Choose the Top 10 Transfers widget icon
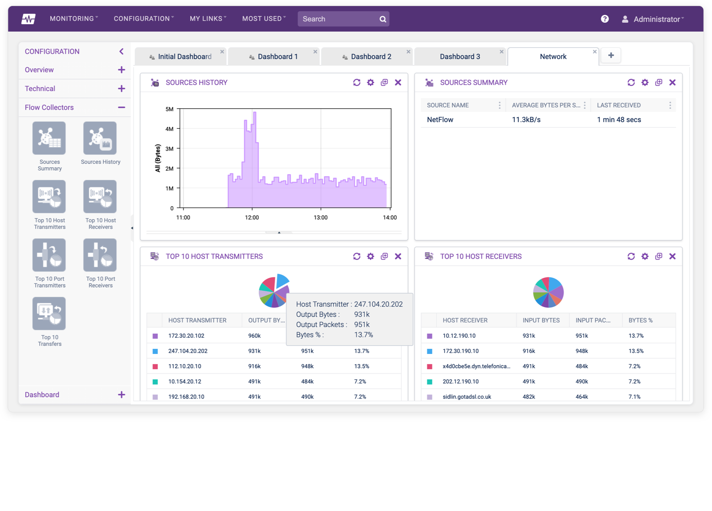The width and height of the screenshot is (712, 511). point(49,313)
